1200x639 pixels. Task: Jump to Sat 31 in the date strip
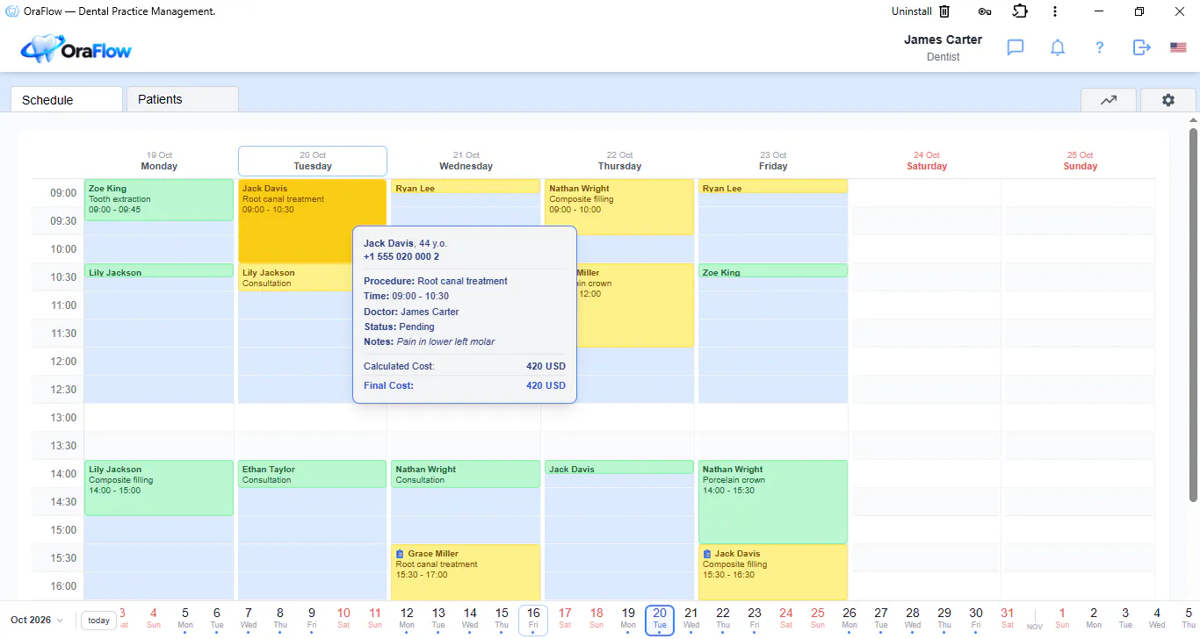(1008, 619)
